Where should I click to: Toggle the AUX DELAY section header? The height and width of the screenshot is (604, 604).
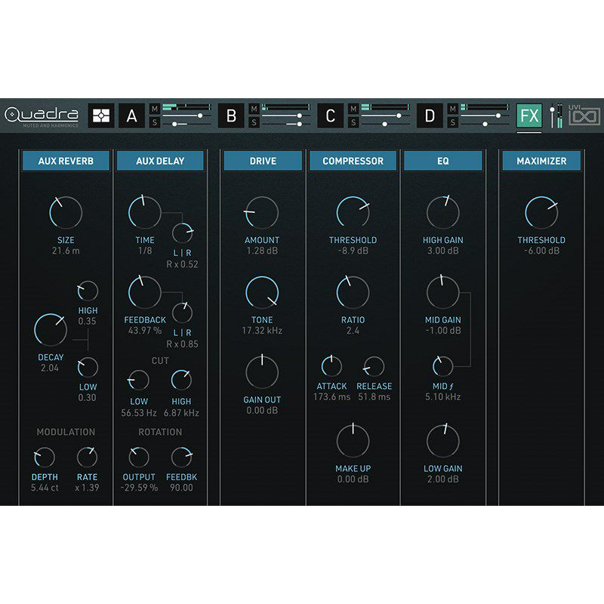[x=160, y=161]
